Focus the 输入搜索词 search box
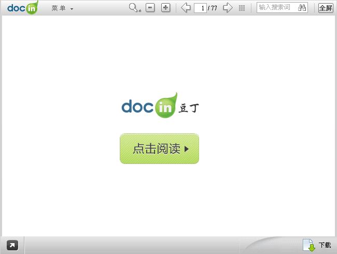Screen dimensions: 337x254 click(x=277, y=7)
